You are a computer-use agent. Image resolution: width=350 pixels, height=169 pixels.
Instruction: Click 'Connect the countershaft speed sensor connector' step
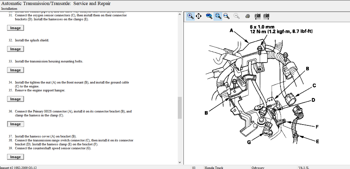tap(53, 148)
